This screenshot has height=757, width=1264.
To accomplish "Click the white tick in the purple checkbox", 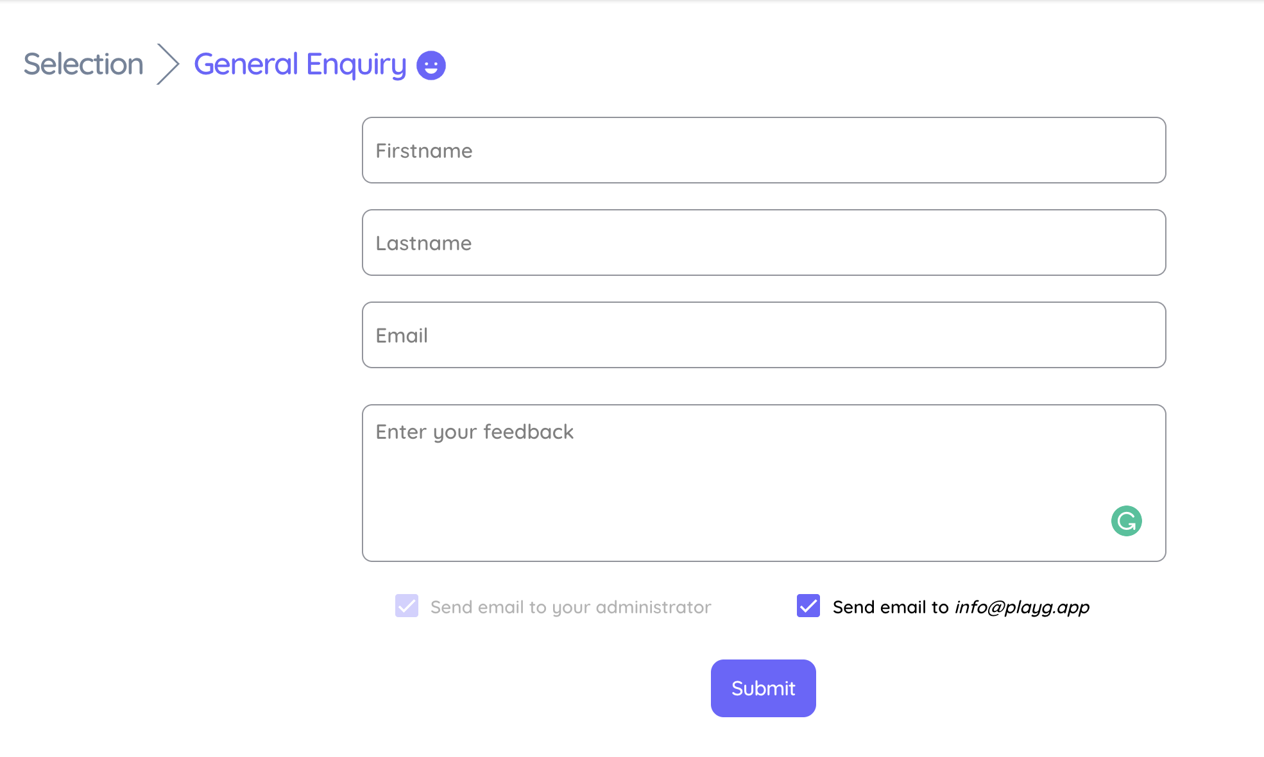I will pos(808,606).
